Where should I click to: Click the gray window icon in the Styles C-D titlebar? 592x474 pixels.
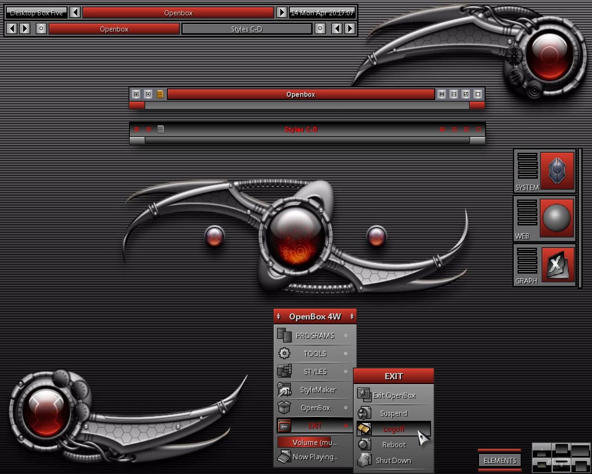click(x=160, y=129)
